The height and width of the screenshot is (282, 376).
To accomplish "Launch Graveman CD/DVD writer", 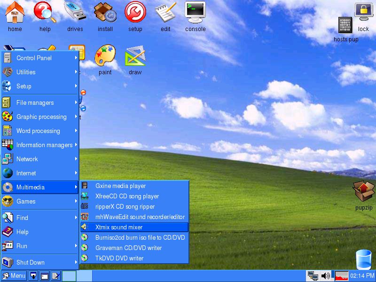I will [x=134, y=248].
